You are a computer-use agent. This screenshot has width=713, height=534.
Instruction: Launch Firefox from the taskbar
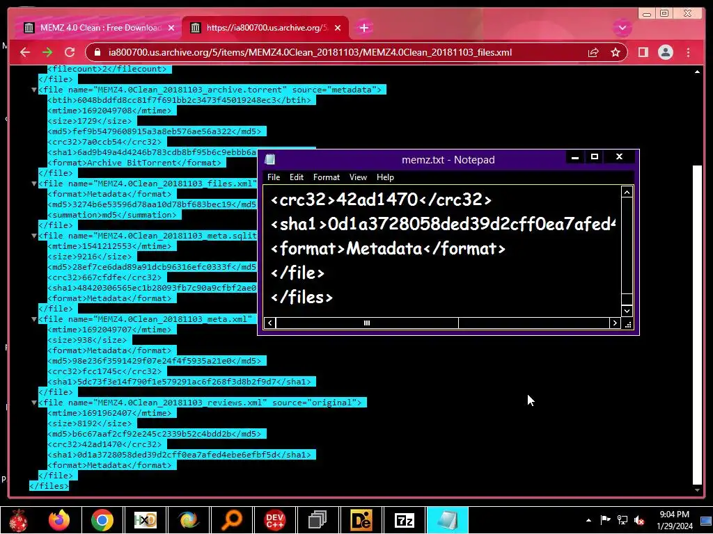point(59,520)
